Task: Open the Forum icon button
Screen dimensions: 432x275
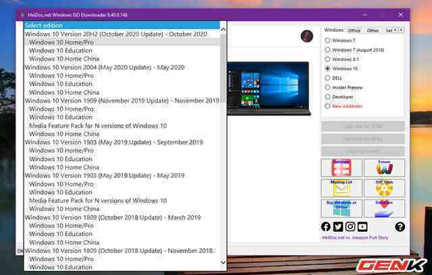Action: tap(384, 167)
